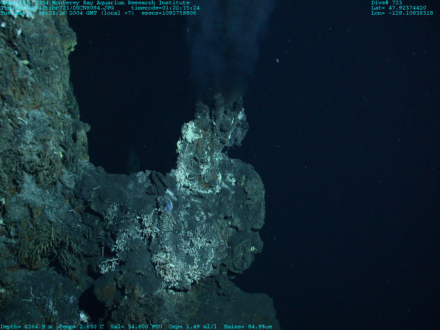This screenshot has height=330, width=440.
Task: Select the date Tue Aug 17 16:23:26 2004 GMT
Action: (49, 13)
